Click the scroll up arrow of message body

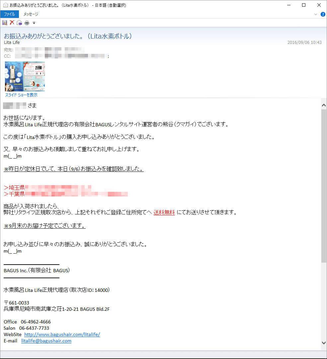point(324,105)
